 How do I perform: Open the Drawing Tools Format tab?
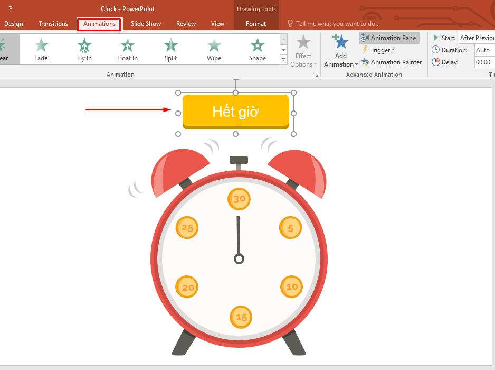255,23
